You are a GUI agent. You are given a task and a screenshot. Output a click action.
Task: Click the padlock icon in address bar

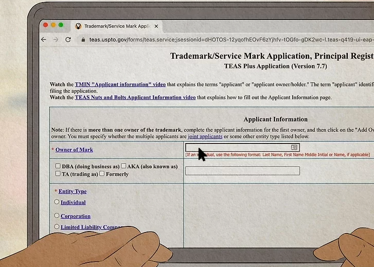click(83, 40)
